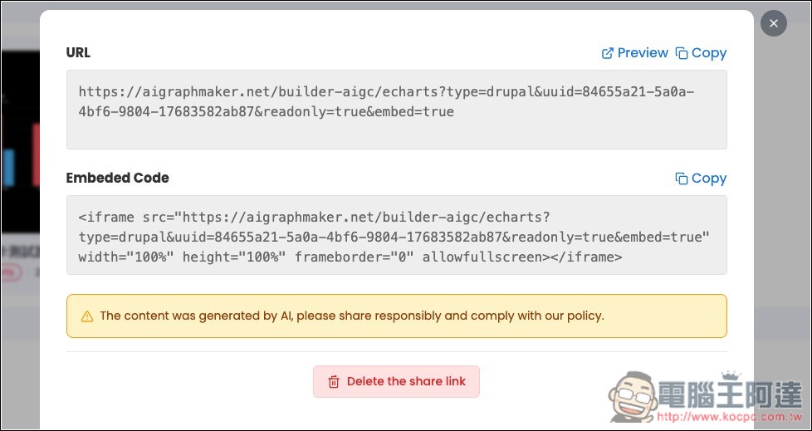Close the share dialog with X button
The height and width of the screenshot is (431, 812).
pos(773,23)
